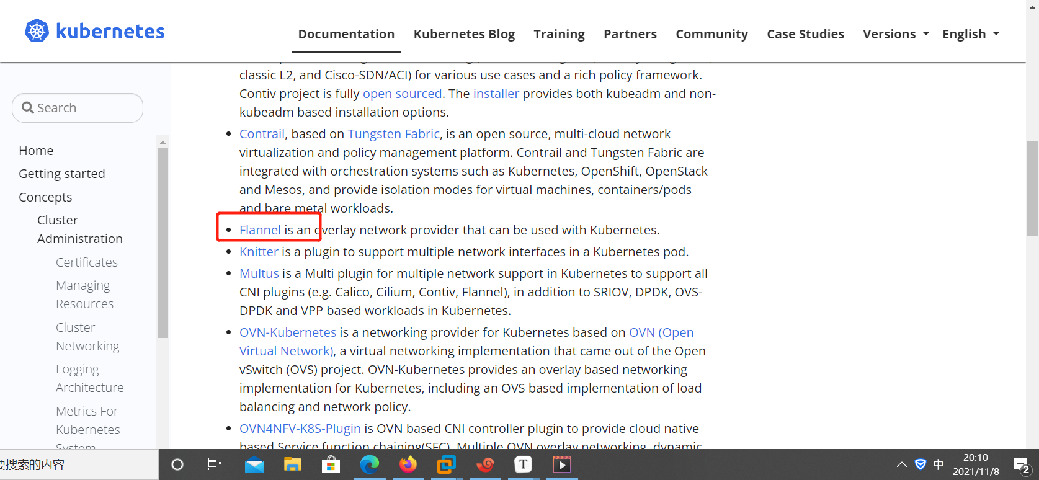Follow the open sourced link
This screenshot has width=1039, height=480.
pos(403,94)
